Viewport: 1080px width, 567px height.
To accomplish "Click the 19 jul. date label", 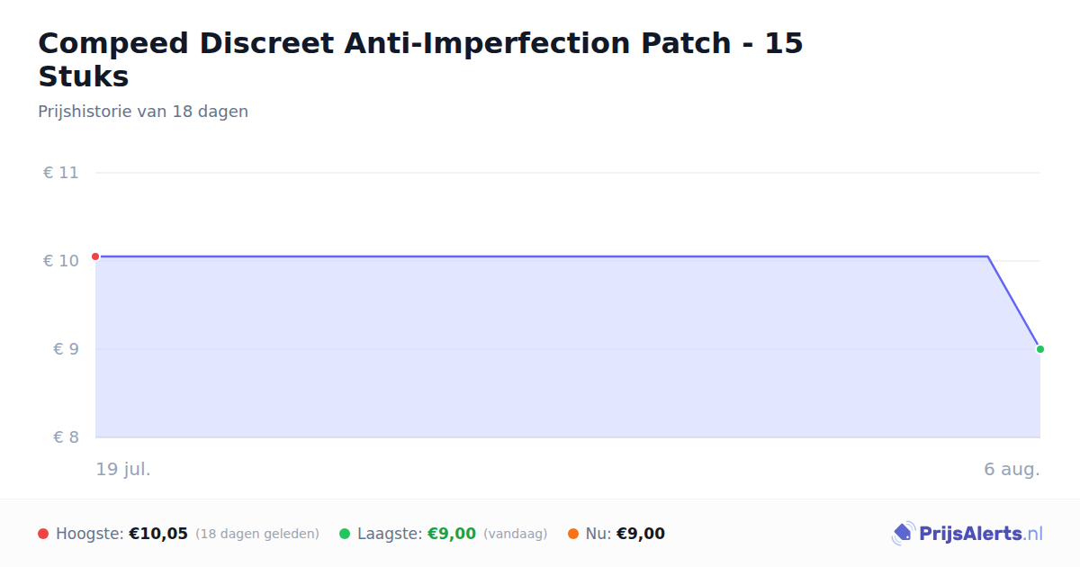I will [123, 469].
